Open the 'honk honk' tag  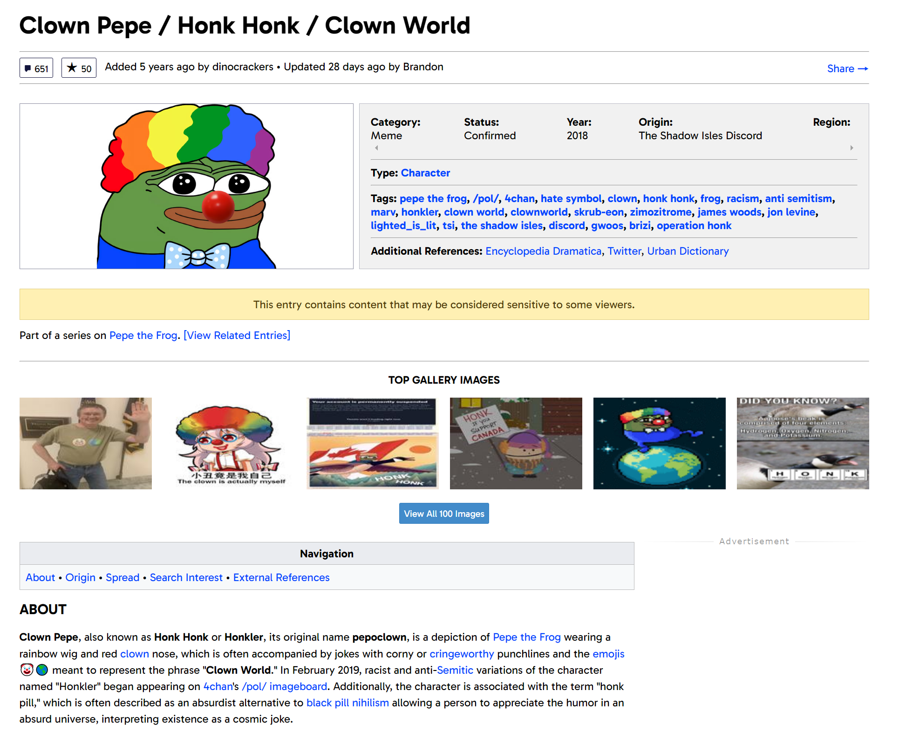tap(668, 198)
